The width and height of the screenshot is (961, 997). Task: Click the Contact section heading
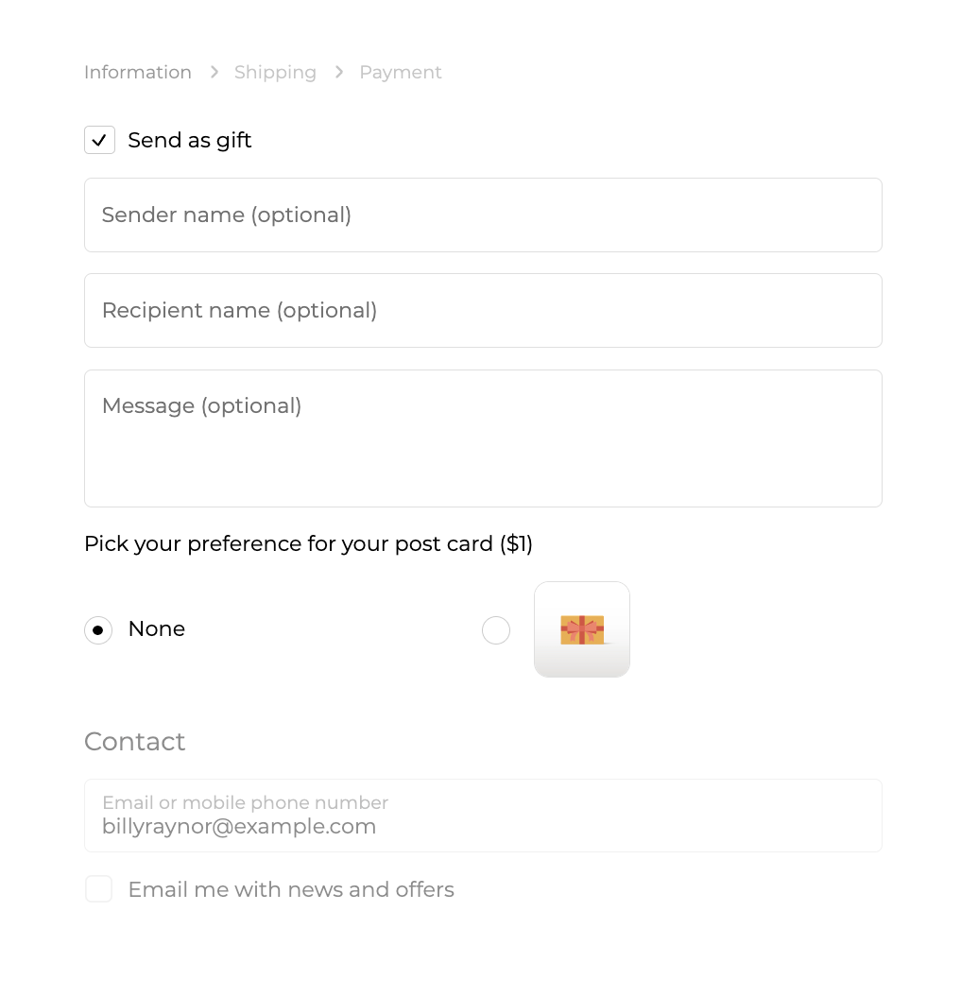coord(135,741)
